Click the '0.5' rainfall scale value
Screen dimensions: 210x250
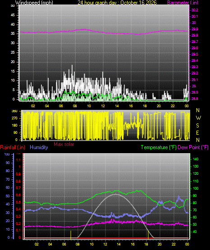[18, 203]
